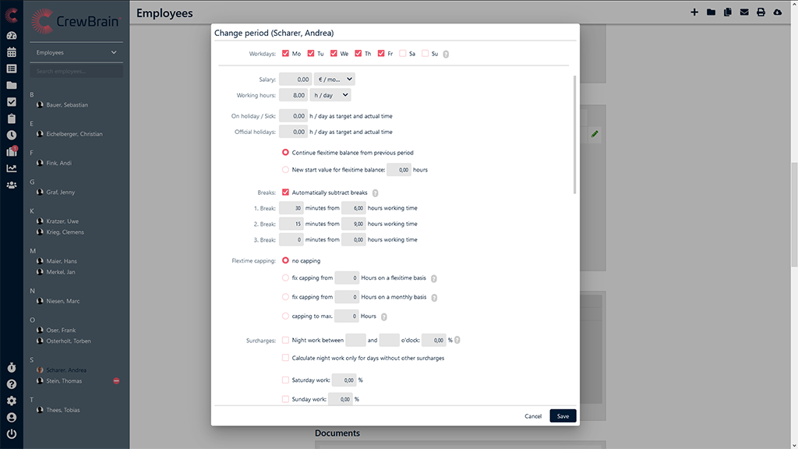The image size is (798, 449).
Task: Open the dashboard gauge icon in sidebar
Action: pyautogui.click(x=11, y=36)
